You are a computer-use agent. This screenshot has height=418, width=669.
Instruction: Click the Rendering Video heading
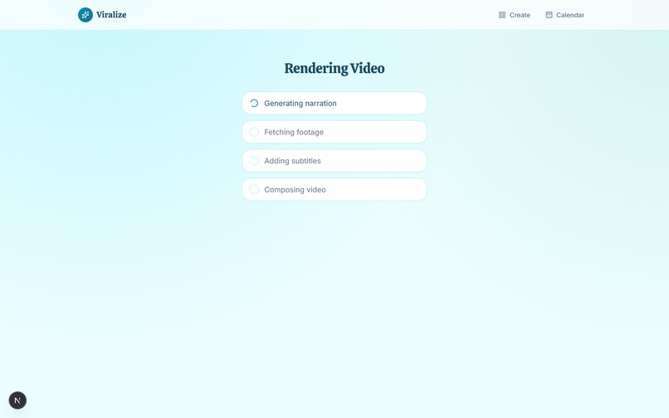tap(334, 68)
